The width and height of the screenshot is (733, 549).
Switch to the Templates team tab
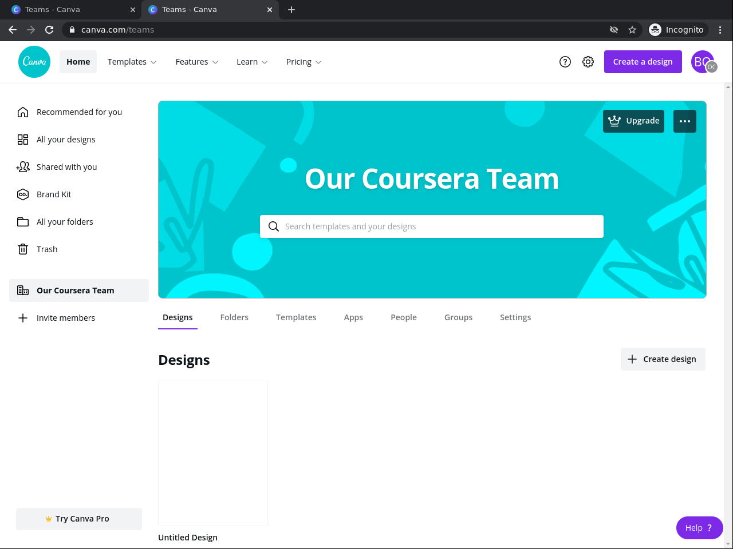coord(296,317)
